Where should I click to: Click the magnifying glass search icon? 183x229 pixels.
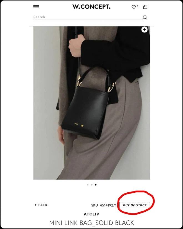tap(145, 17)
